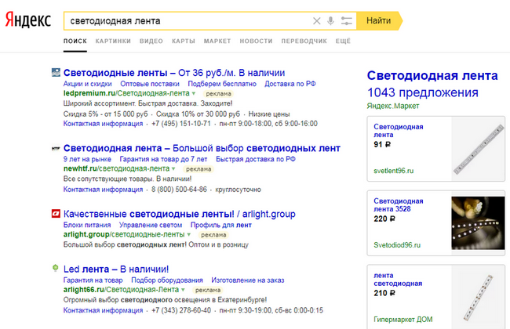Expand dropdown arrow after ledpremium.ru URL

click(194, 93)
